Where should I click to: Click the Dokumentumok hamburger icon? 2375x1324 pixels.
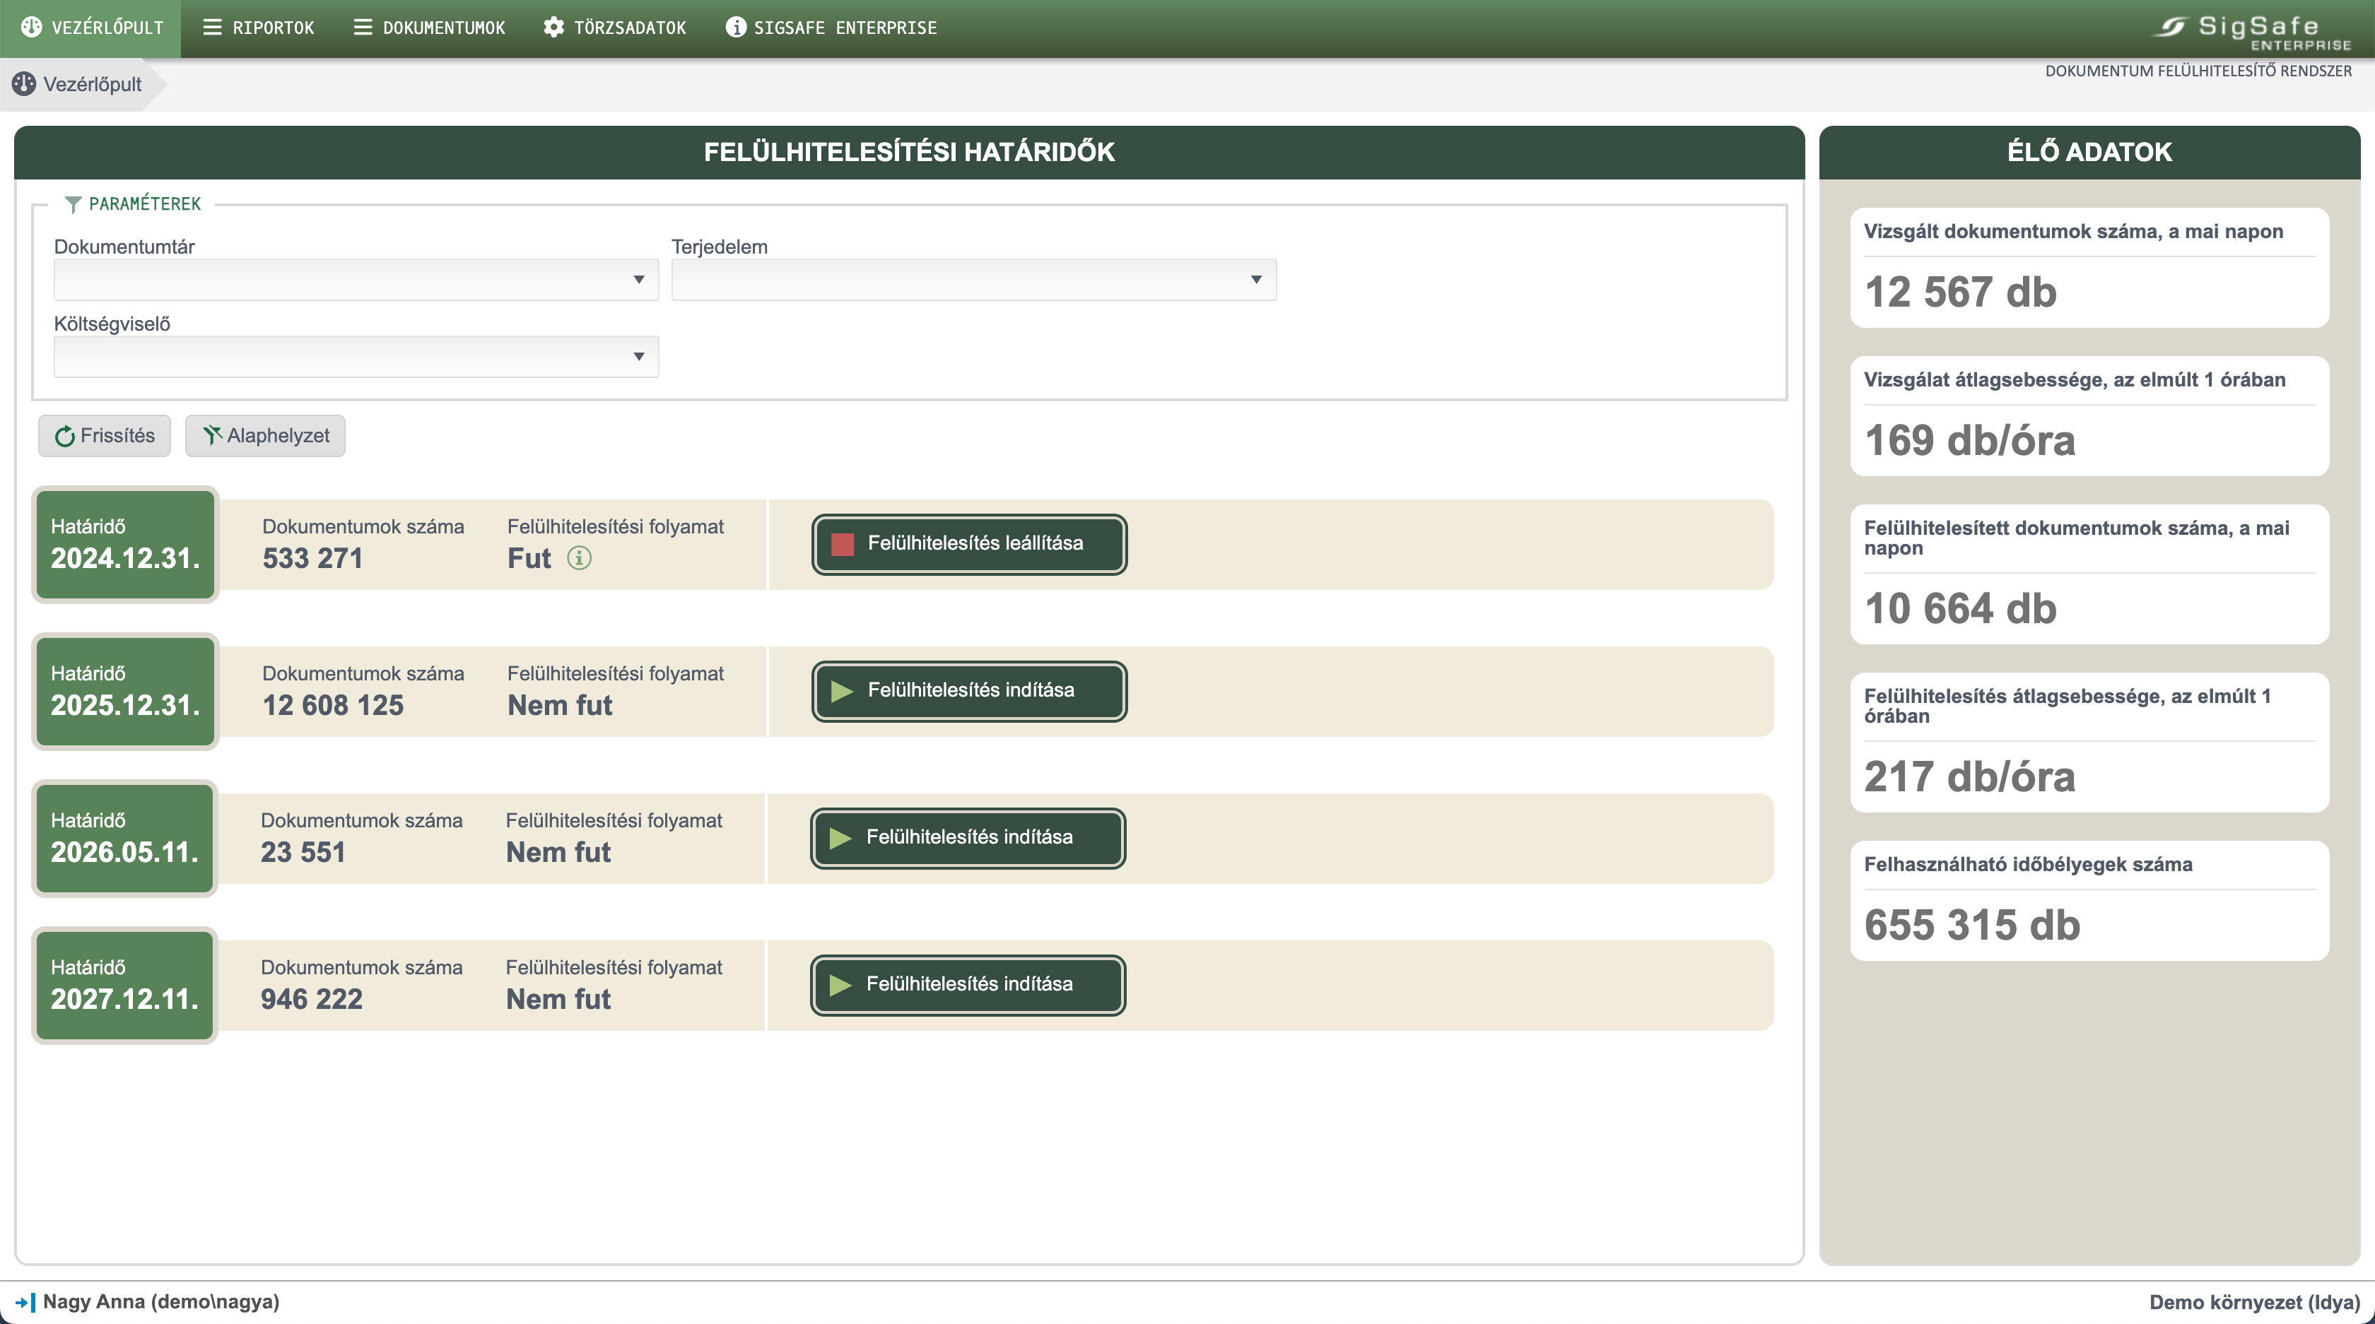(x=363, y=28)
